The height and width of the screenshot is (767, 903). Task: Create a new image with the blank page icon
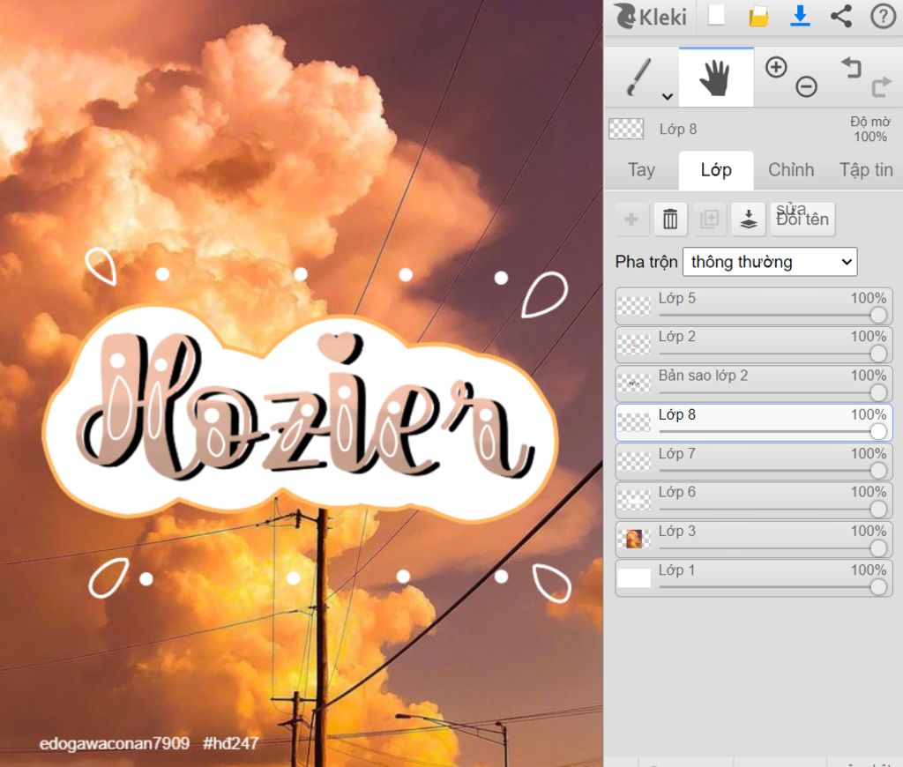pyautogui.click(x=716, y=16)
